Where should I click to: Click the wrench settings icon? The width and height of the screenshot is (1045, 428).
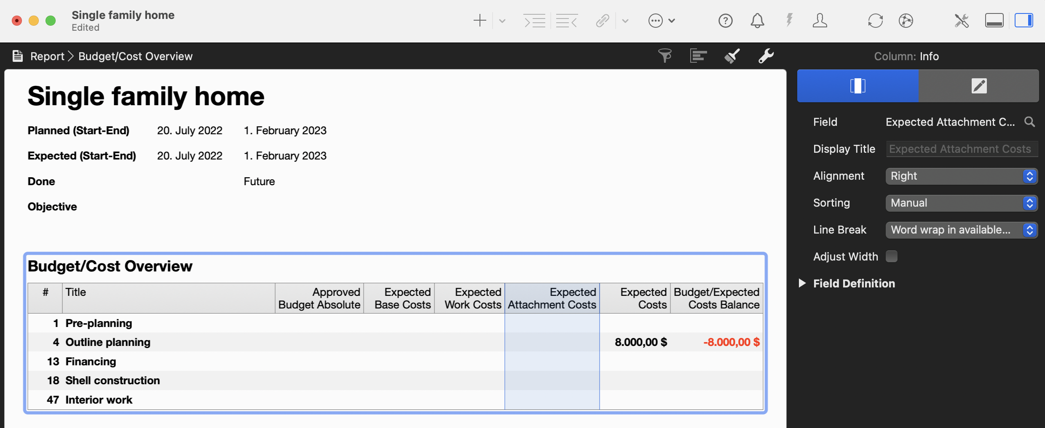point(766,56)
